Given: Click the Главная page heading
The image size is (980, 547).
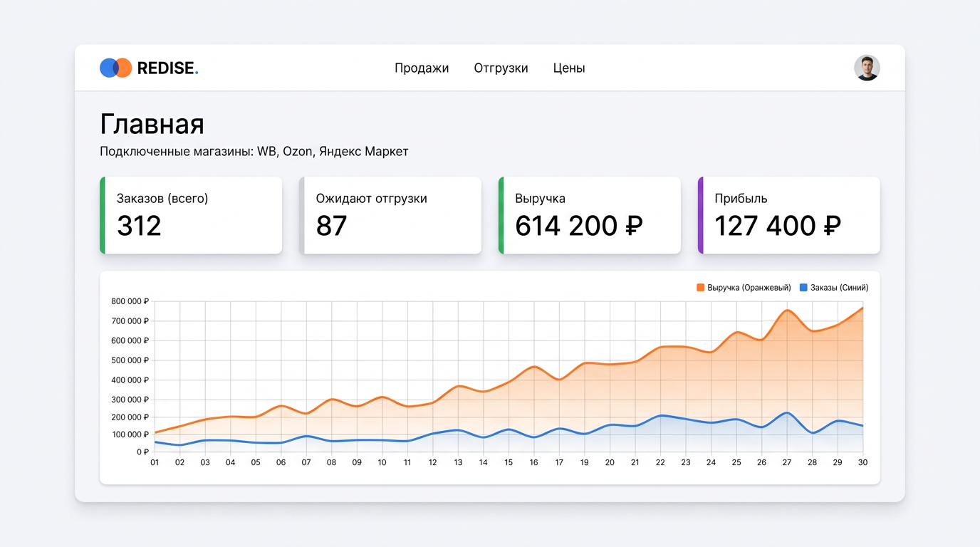Looking at the screenshot, I should point(152,124).
